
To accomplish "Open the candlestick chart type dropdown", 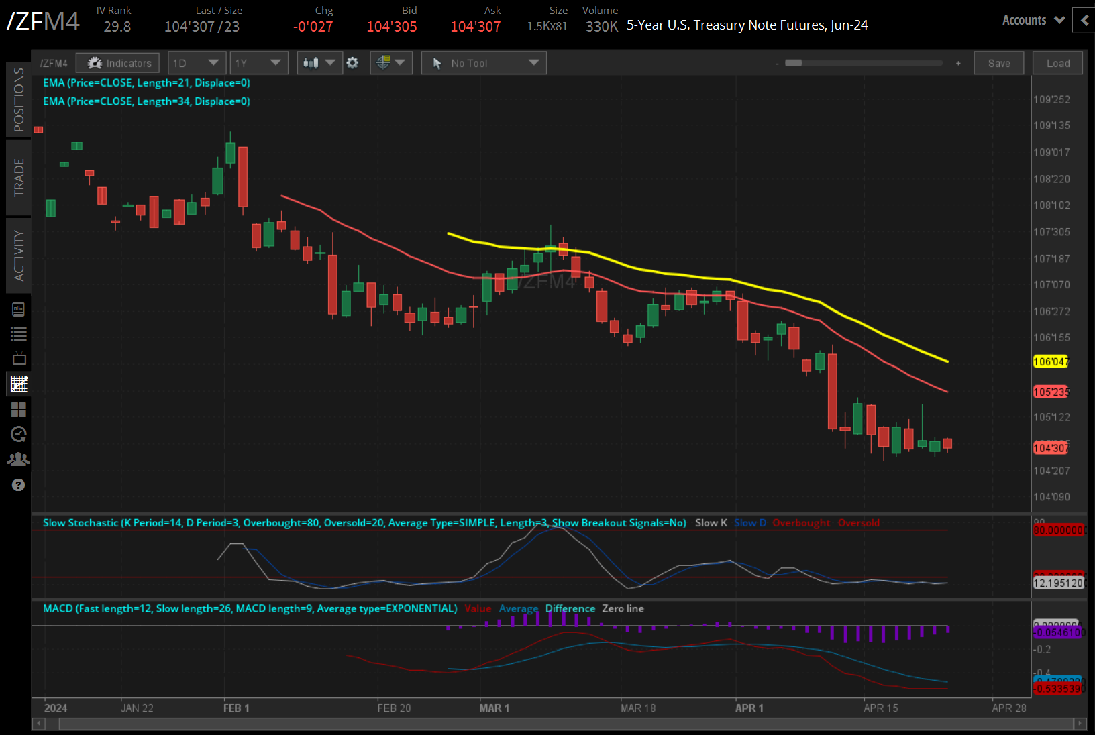I will click(319, 63).
